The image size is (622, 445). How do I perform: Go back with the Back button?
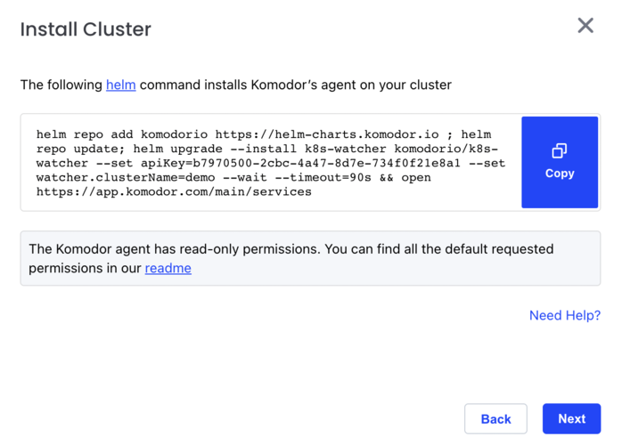pos(495,419)
